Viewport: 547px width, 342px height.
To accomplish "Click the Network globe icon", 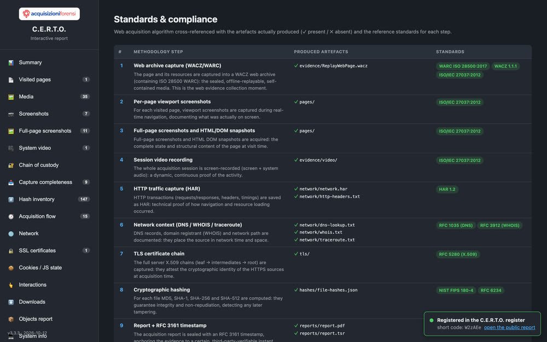I will [11, 233].
